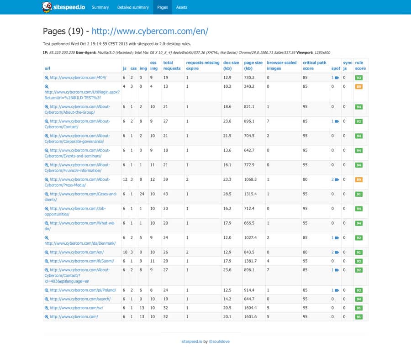The width and height of the screenshot is (411, 347).
Task: Visit the cybercom.com/search/ URL link
Action: (80, 299)
